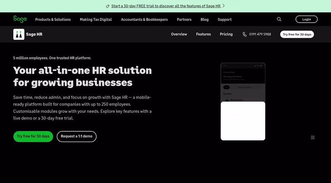Switch to the Features tab

(204, 34)
